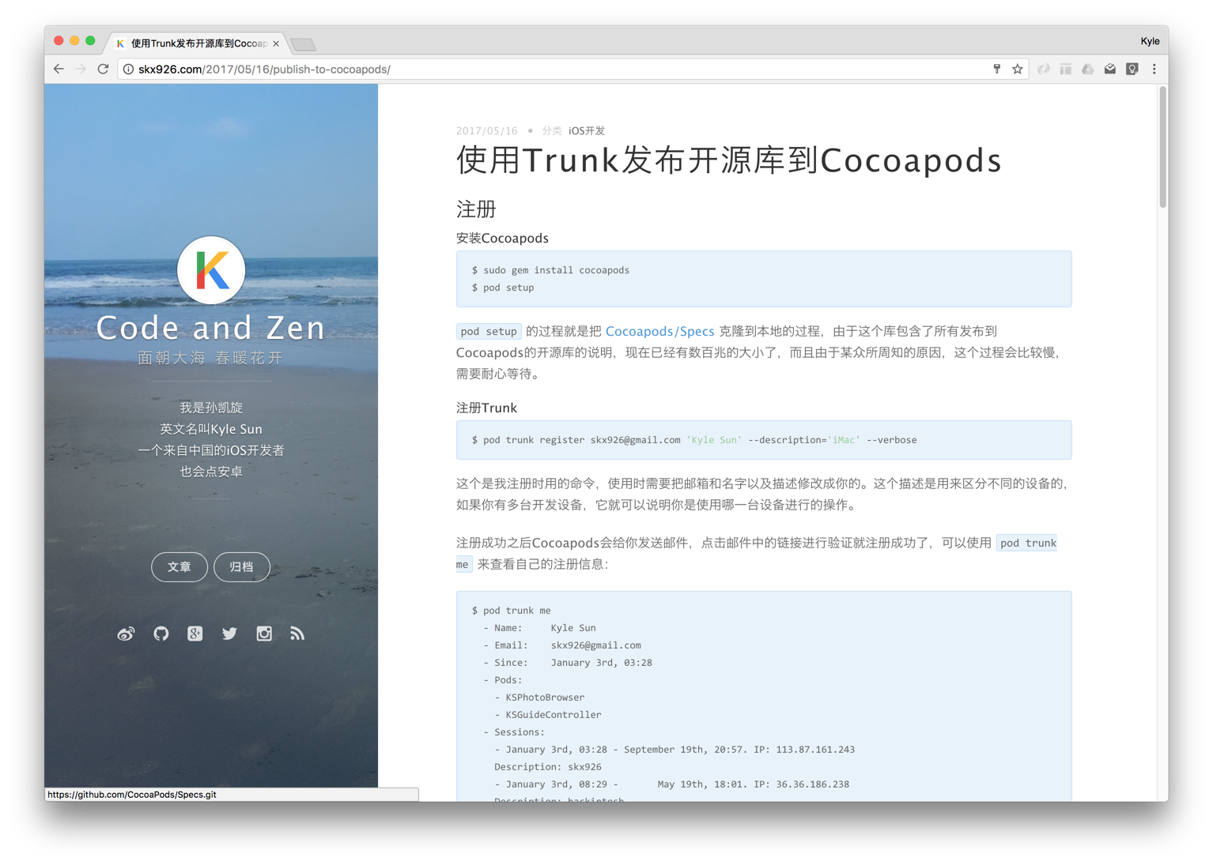The height and width of the screenshot is (865, 1213).
Task: Click the 'Description: skx926' line
Action: click(548, 767)
